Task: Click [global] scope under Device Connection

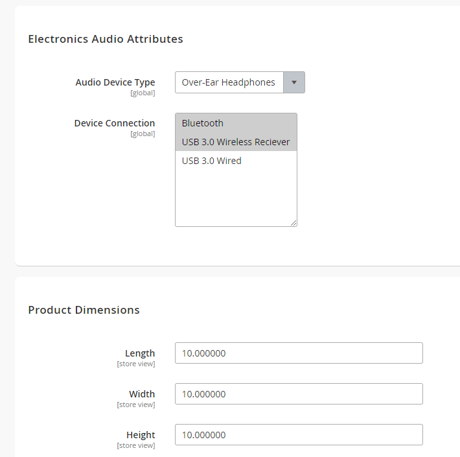Action: click(x=143, y=134)
